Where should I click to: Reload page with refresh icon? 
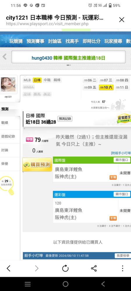[x=65, y=268]
